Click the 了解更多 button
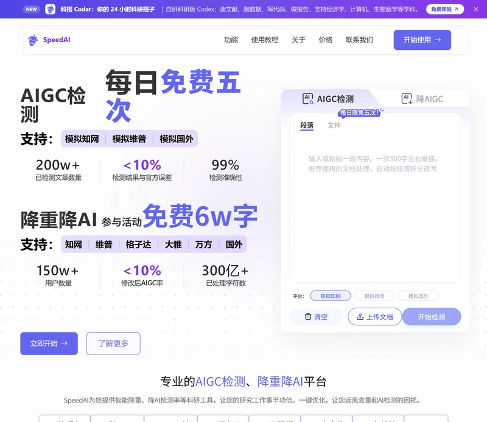Screen dimensions: 487x422 (x=113, y=343)
